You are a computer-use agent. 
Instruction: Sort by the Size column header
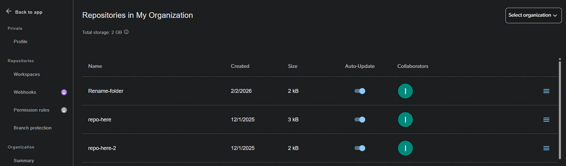click(x=293, y=66)
